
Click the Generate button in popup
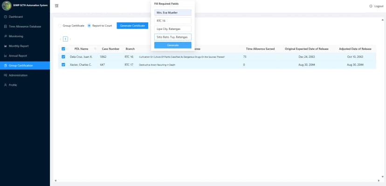[x=173, y=45]
